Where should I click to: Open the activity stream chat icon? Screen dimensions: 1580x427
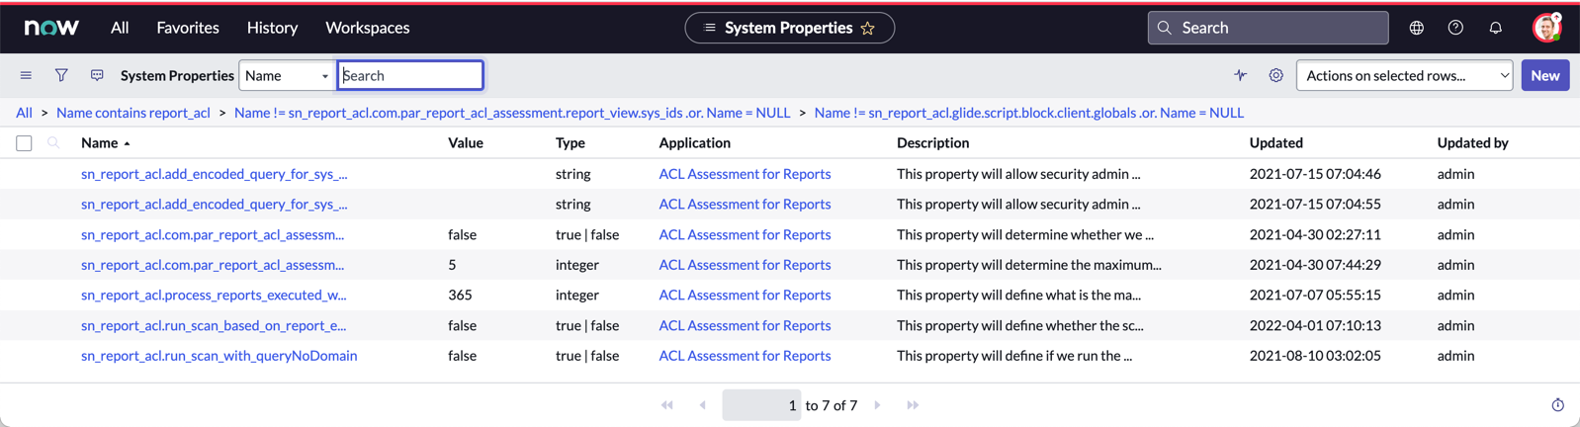(97, 75)
